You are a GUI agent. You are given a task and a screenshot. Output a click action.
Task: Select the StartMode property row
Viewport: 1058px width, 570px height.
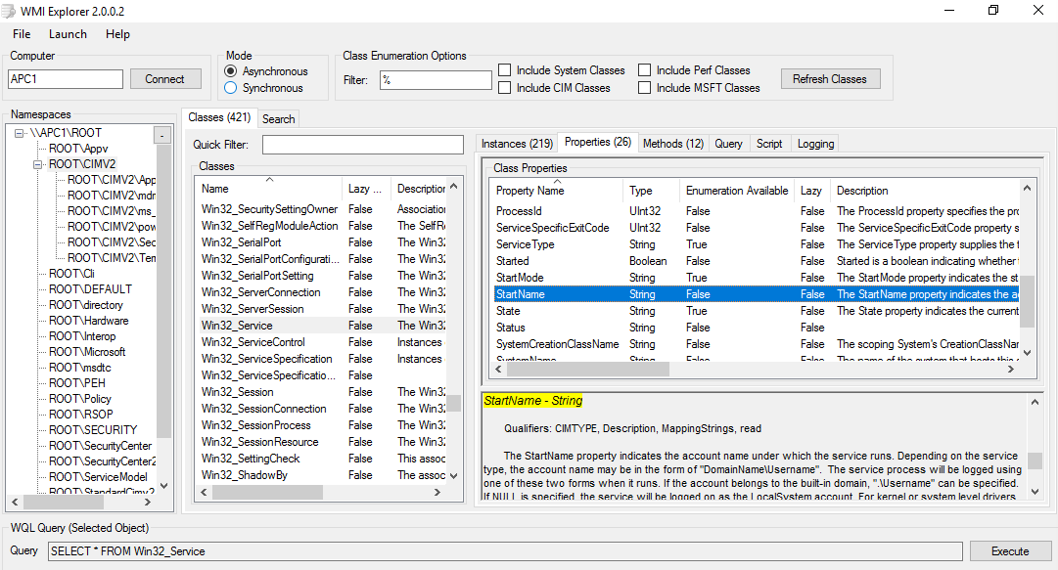coord(756,278)
